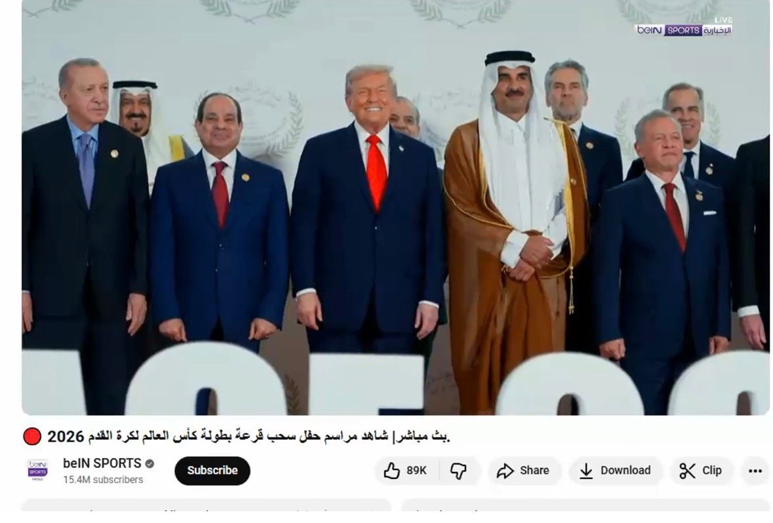
Task: Click the beIN SPORTS watermark in video
Action: click(684, 30)
